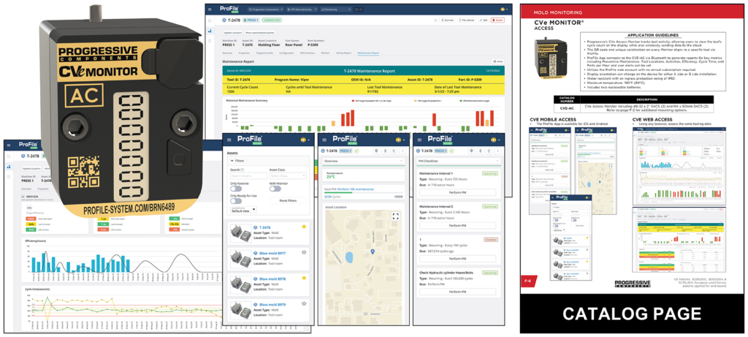Screen dimensions: 748x337
Task: Open hamburger menu in Maintenance Report window
Action: tap(209, 9)
